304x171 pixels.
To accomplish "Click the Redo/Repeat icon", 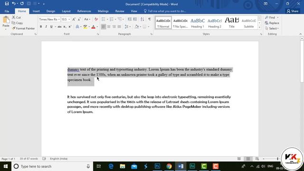I will tap(22, 4).
